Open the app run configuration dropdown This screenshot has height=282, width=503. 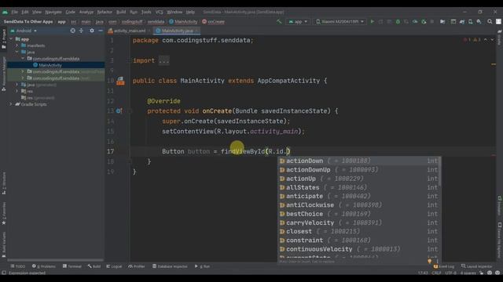298,22
